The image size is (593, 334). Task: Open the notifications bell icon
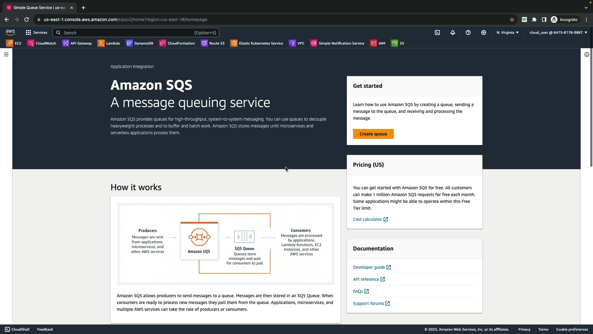(x=453, y=32)
